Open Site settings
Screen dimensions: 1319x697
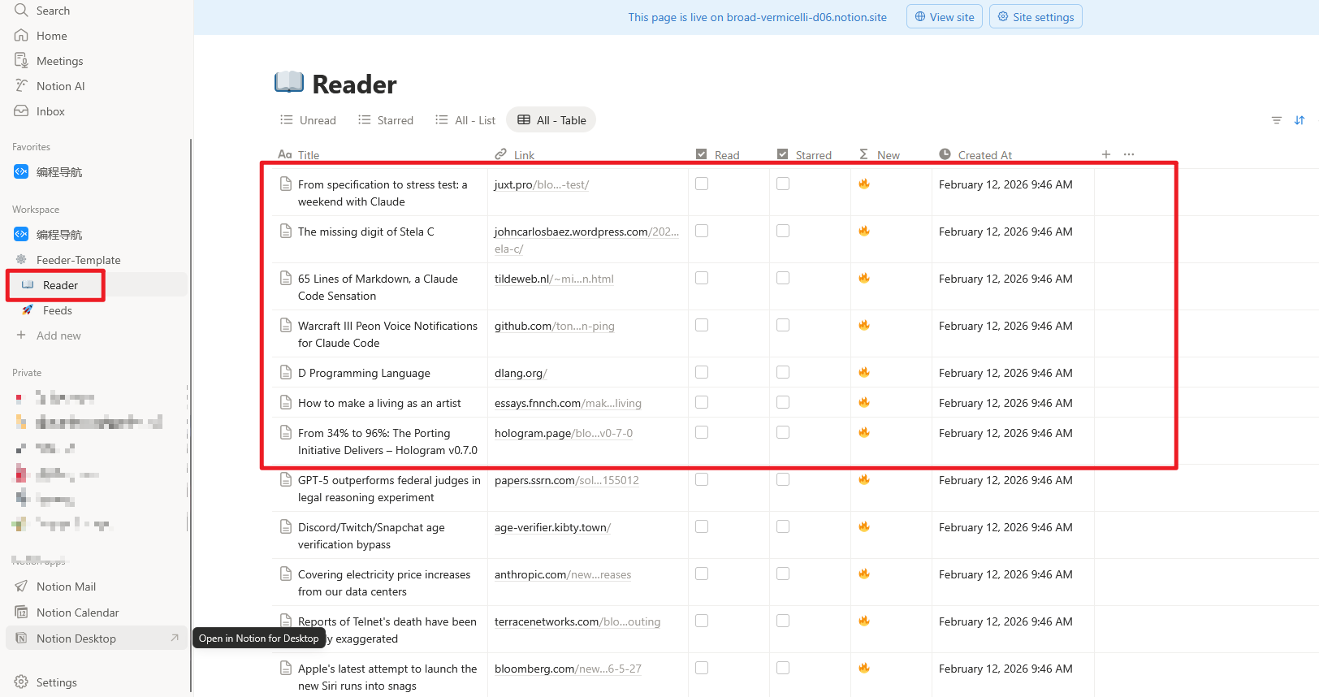tap(1036, 17)
